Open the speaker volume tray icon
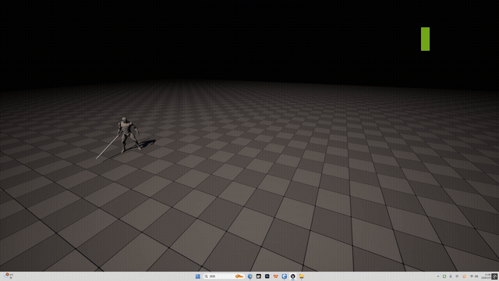Image resolution: width=499 pixels, height=281 pixels. tap(476, 276)
